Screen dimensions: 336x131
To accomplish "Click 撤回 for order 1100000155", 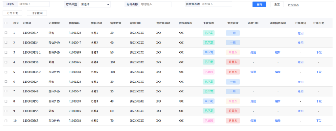I will [300, 111].
